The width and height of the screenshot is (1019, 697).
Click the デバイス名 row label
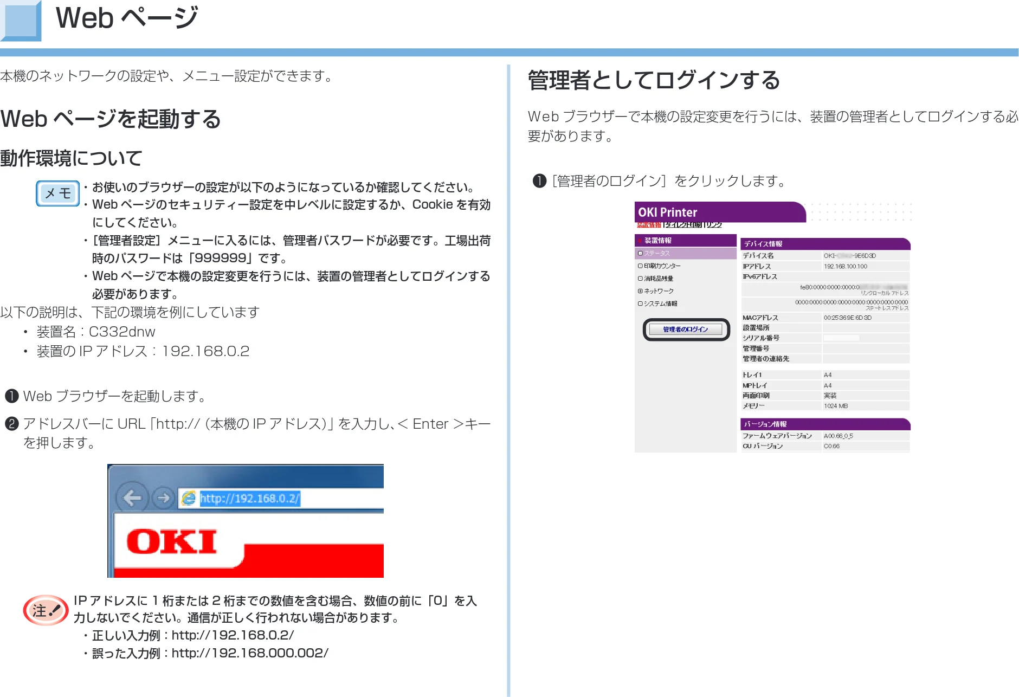coord(758,256)
